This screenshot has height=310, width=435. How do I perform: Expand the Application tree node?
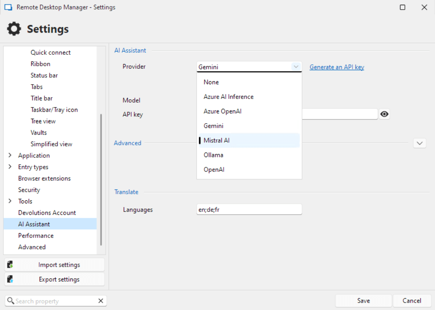pyautogui.click(x=10, y=155)
